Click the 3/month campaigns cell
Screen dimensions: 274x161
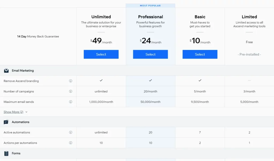pos(249,91)
